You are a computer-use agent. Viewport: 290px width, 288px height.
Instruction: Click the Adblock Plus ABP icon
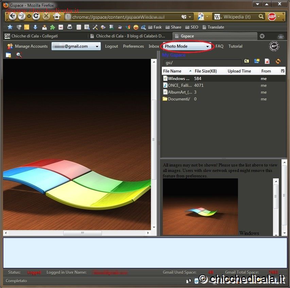tap(272, 16)
